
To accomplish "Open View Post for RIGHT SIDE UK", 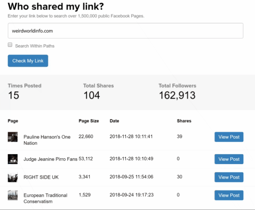I will click(x=229, y=177).
